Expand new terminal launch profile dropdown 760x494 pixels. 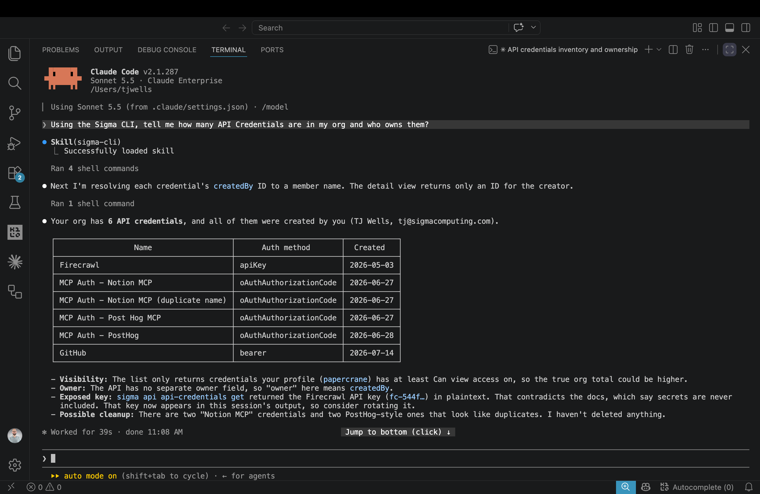coord(659,49)
